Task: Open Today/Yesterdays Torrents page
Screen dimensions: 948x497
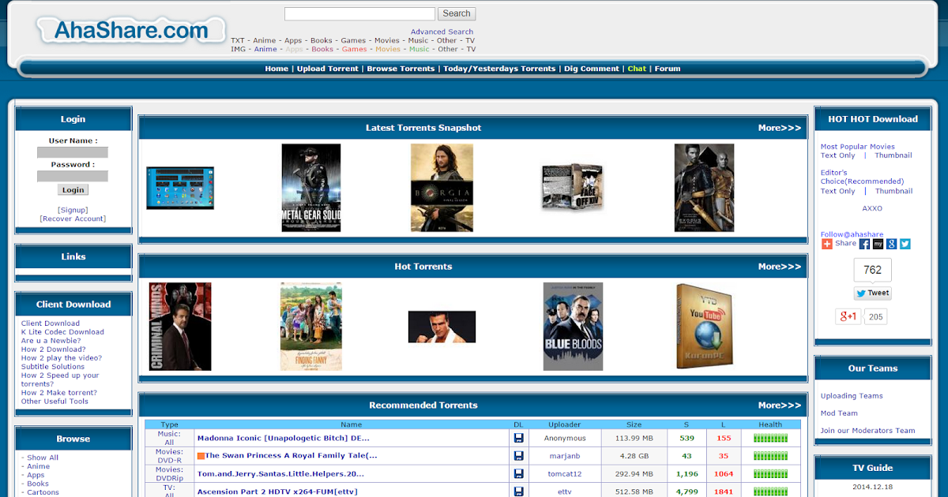Action: (x=499, y=69)
